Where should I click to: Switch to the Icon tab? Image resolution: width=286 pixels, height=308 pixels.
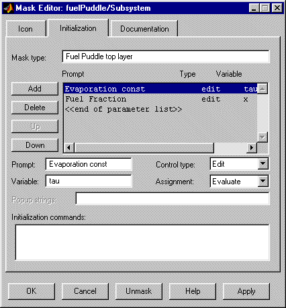[x=26, y=29]
